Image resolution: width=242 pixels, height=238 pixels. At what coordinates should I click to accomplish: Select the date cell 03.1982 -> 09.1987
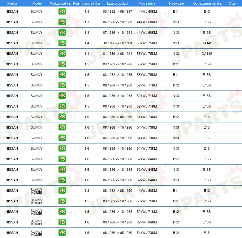(x=118, y=11)
